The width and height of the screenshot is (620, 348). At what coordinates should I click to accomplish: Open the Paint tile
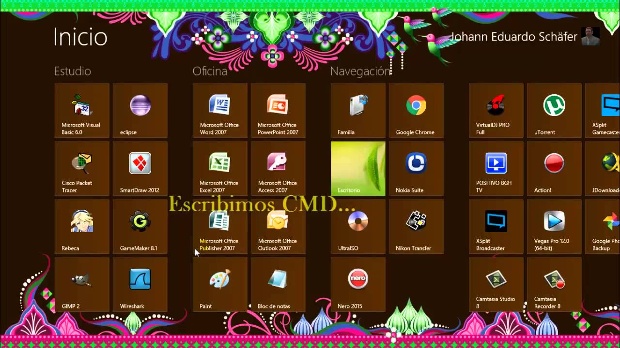[x=220, y=285]
